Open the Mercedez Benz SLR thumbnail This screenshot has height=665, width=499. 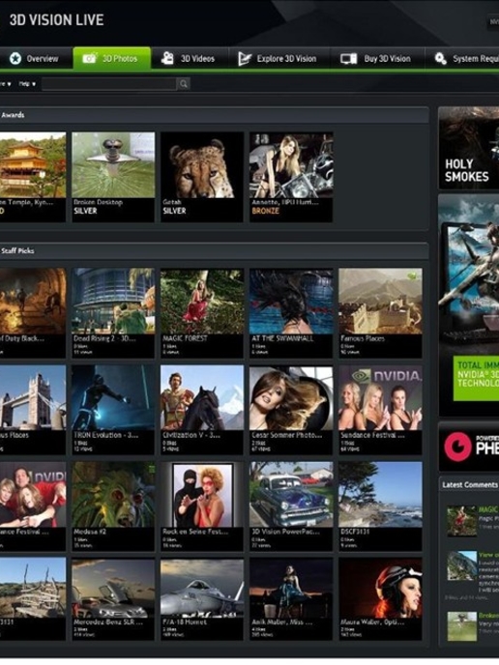tap(113, 588)
